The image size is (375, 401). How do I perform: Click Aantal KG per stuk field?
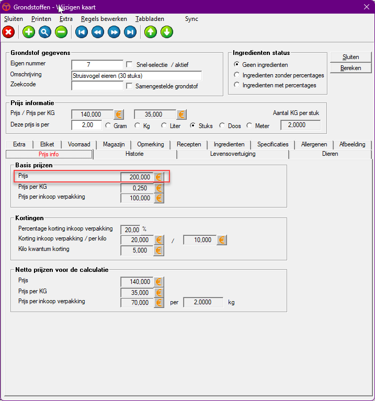pos(301,125)
